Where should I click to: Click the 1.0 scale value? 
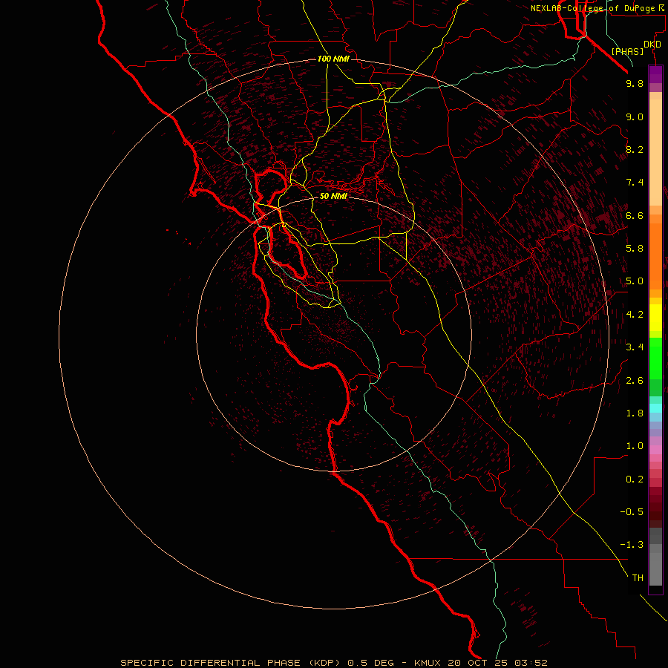635,446
